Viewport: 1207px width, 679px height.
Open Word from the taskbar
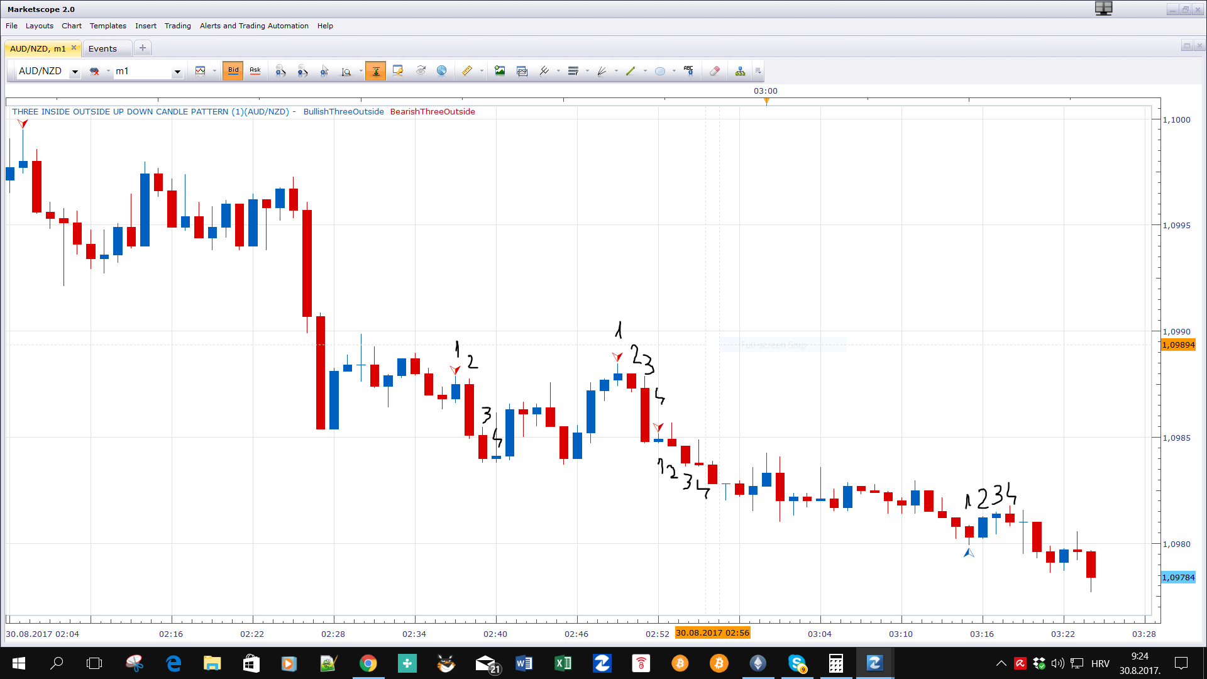[524, 663]
